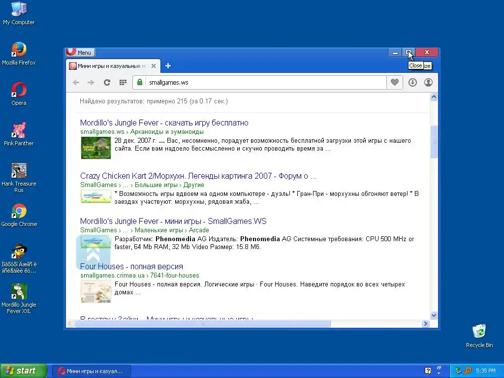Click the green padlock security icon

(x=139, y=82)
